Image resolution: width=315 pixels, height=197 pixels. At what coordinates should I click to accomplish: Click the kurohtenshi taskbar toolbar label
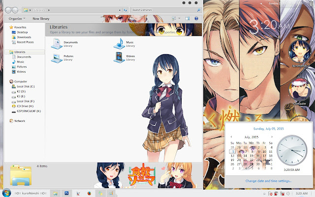(31, 194)
